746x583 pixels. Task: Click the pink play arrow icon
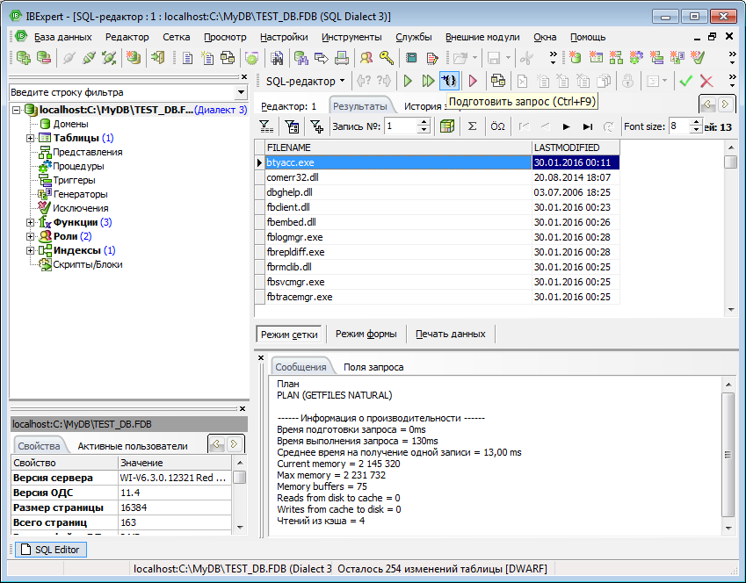473,82
